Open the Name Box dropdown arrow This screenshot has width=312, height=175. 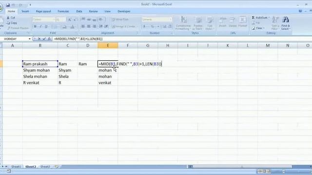pyautogui.click(x=30, y=39)
